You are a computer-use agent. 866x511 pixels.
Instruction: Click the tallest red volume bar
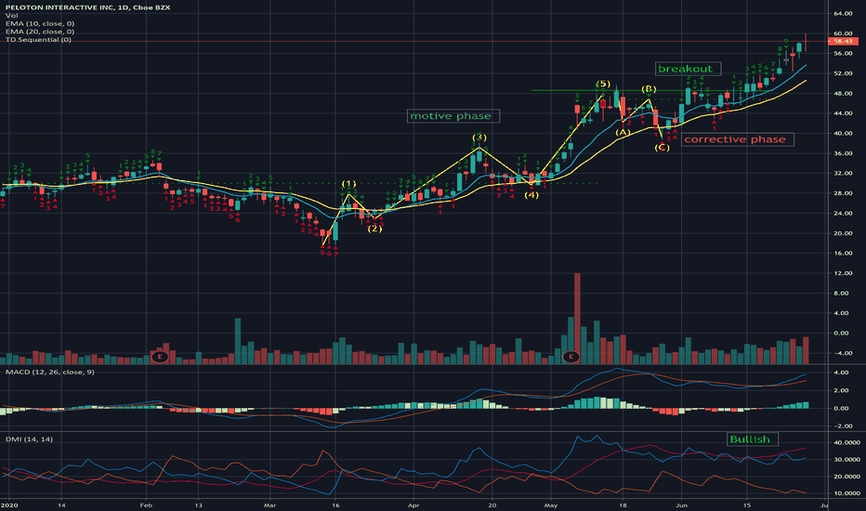[x=577, y=318]
